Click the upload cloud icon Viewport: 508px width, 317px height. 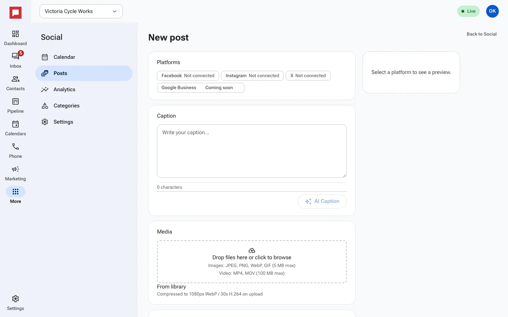(252, 251)
